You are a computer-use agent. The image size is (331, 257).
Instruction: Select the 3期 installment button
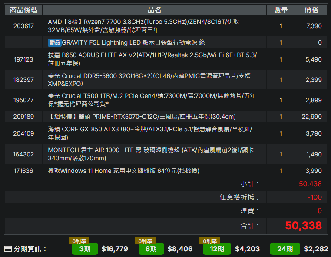click(85, 249)
